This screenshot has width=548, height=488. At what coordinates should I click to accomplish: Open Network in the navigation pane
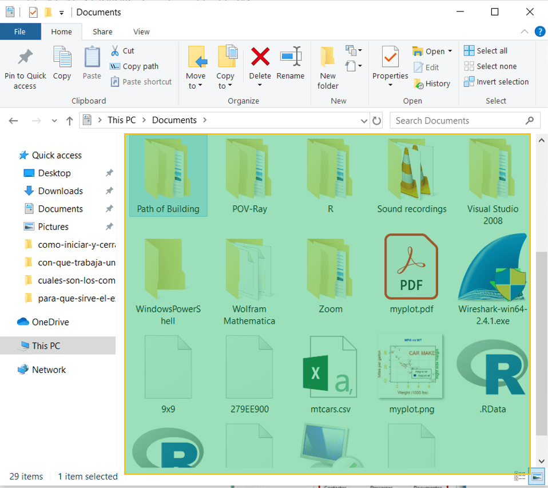click(48, 370)
